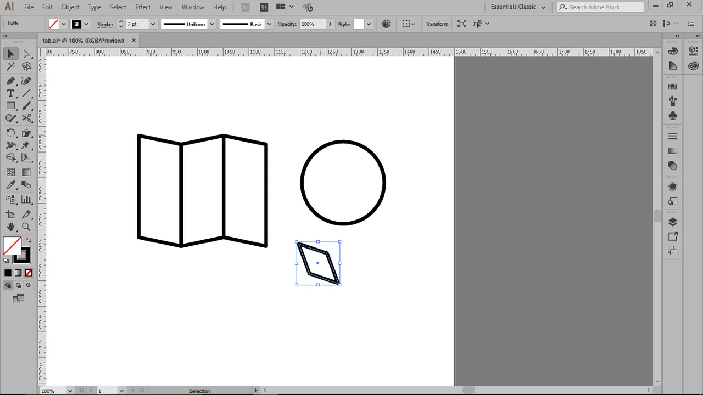Open the File menu
Viewport: 703px width, 395px height.
click(29, 7)
